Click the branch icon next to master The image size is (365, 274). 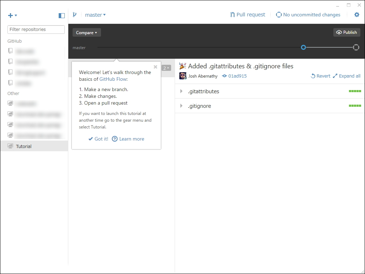click(x=75, y=15)
